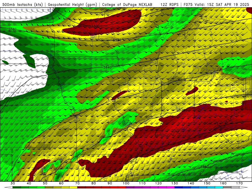Click the '50' value on the color scale
This screenshot has width=252, height=189.
tap(45, 183)
